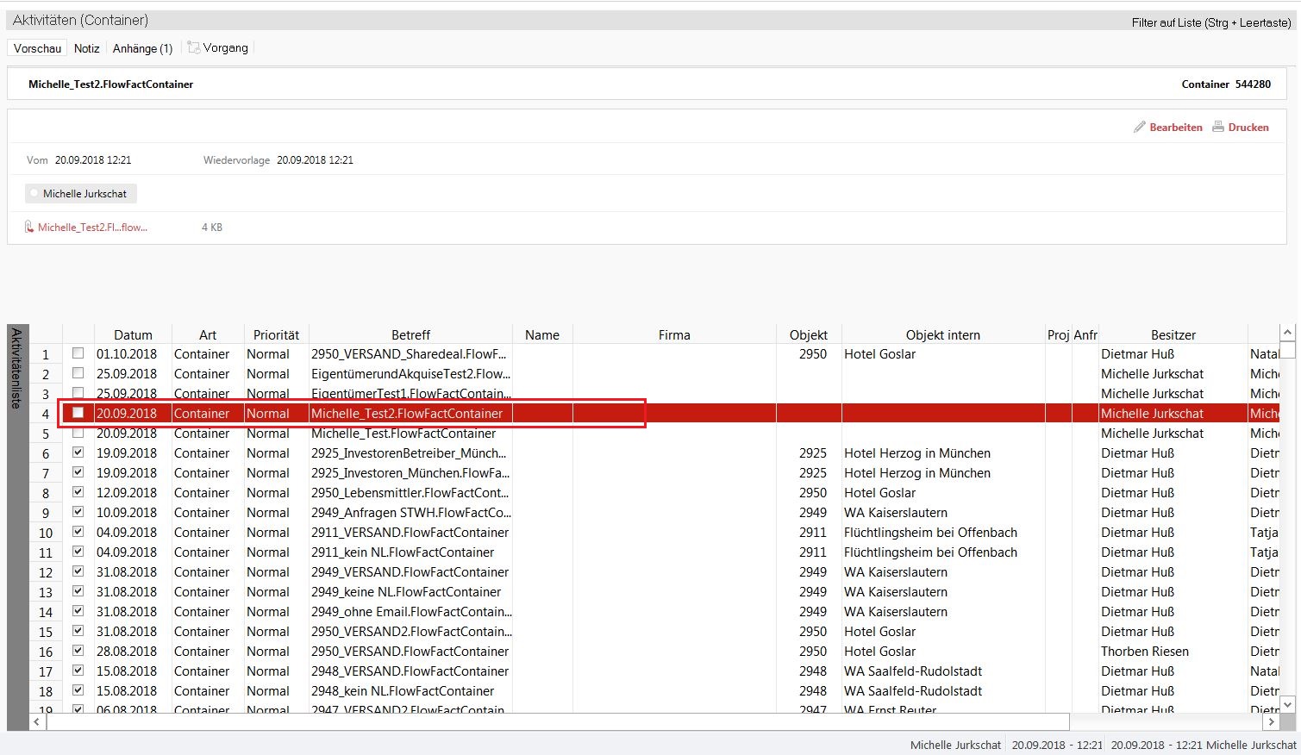Screen dimensions: 1301x755
Task: Uncheck the checkbox for 2911_VERSAND row
Action: point(78,532)
